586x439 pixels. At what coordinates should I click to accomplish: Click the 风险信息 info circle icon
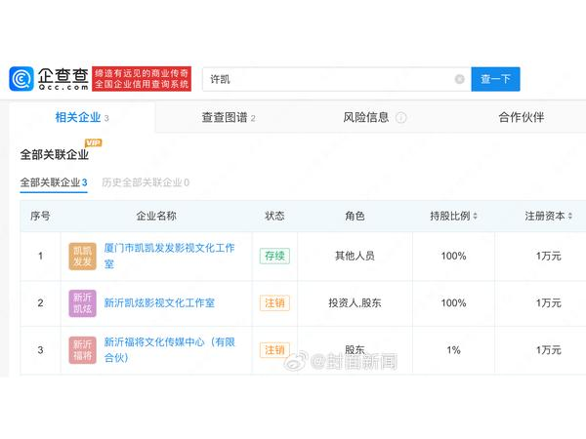click(401, 118)
